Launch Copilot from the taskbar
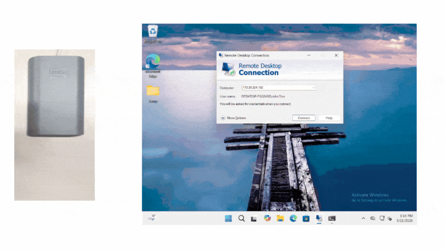The height and width of the screenshot is (250, 445). pos(267,218)
